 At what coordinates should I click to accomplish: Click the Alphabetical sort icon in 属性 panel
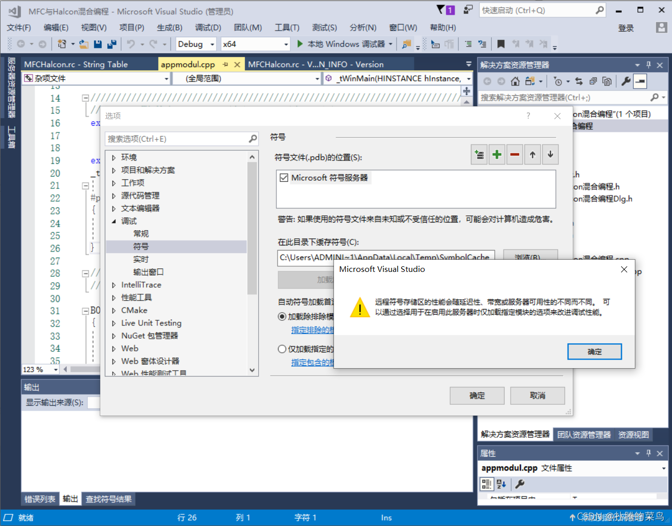[x=501, y=484]
